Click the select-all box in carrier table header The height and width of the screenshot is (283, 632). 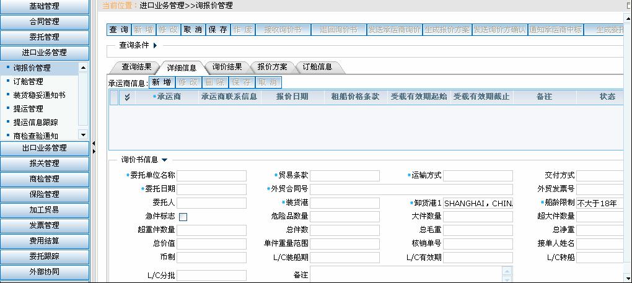pos(114,97)
